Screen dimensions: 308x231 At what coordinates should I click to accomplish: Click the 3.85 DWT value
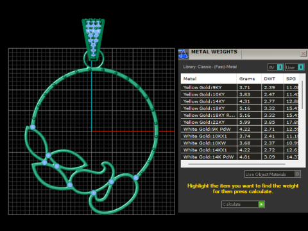click(269, 122)
